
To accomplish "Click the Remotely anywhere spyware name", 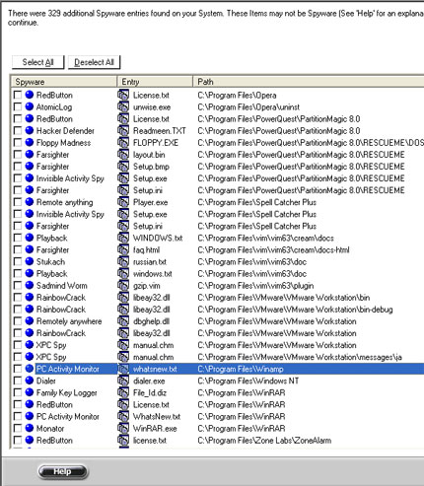I will point(69,321).
